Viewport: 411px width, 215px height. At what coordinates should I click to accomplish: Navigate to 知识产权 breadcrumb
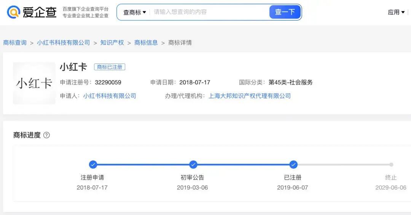[x=112, y=43]
